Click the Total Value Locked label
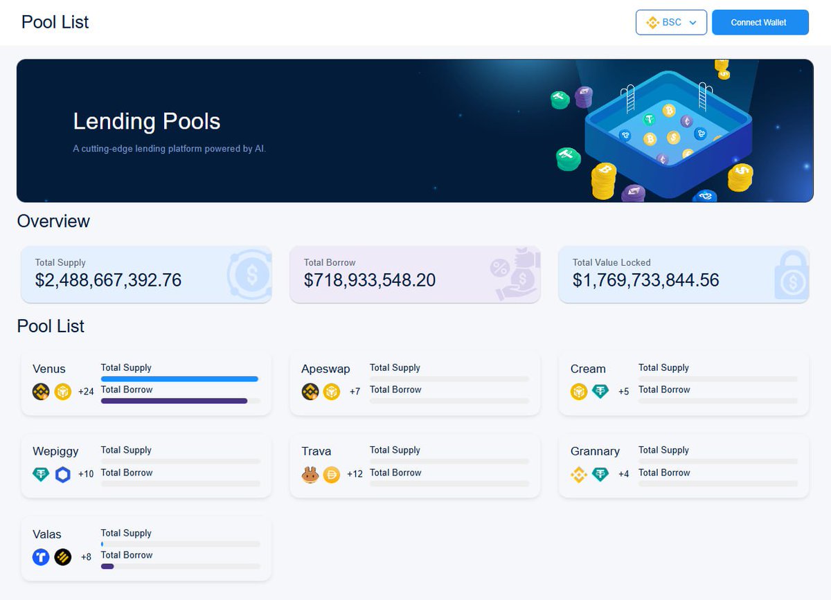 click(x=611, y=262)
